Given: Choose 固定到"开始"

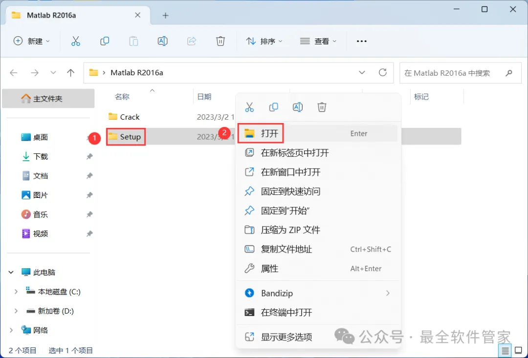Looking at the screenshot, I should pos(318,211).
